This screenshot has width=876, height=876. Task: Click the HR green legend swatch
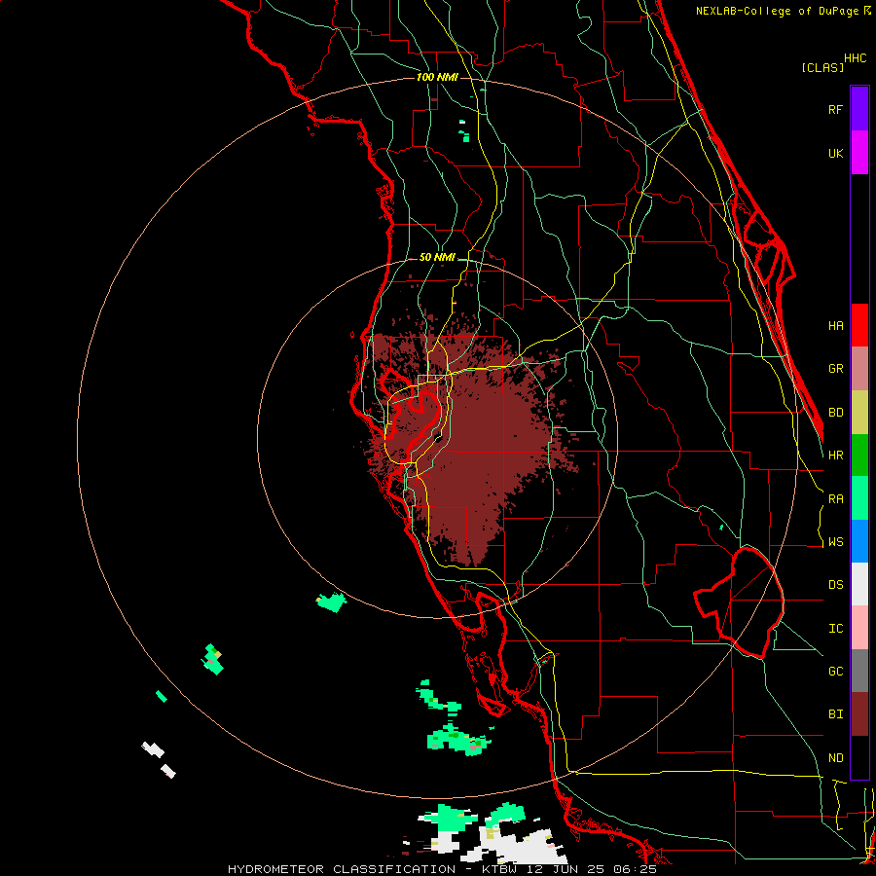859,456
